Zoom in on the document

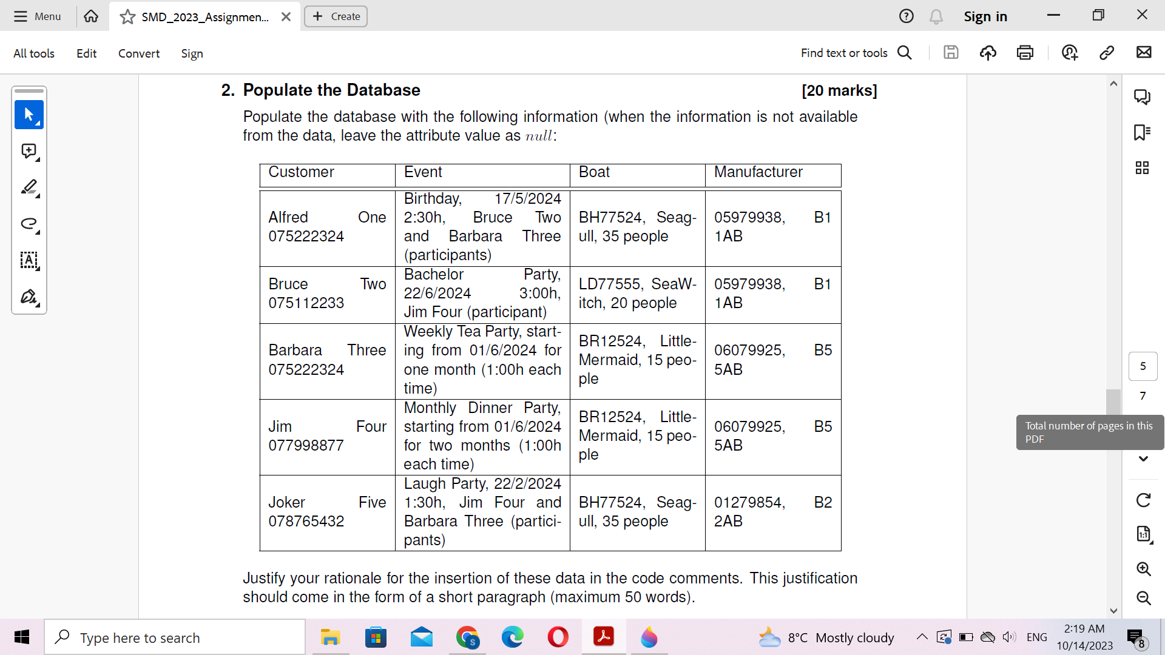[1143, 569]
